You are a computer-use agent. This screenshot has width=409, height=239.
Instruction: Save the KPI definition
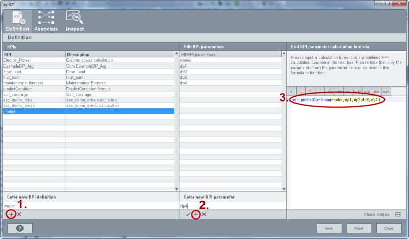(329, 228)
